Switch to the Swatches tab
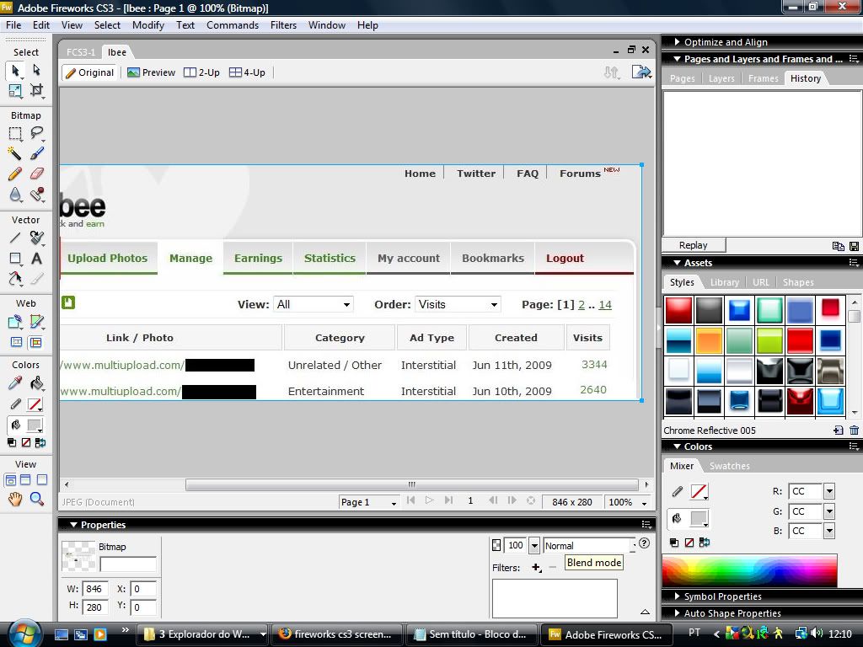The width and height of the screenshot is (863, 647). pyautogui.click(x=729, y=466)
